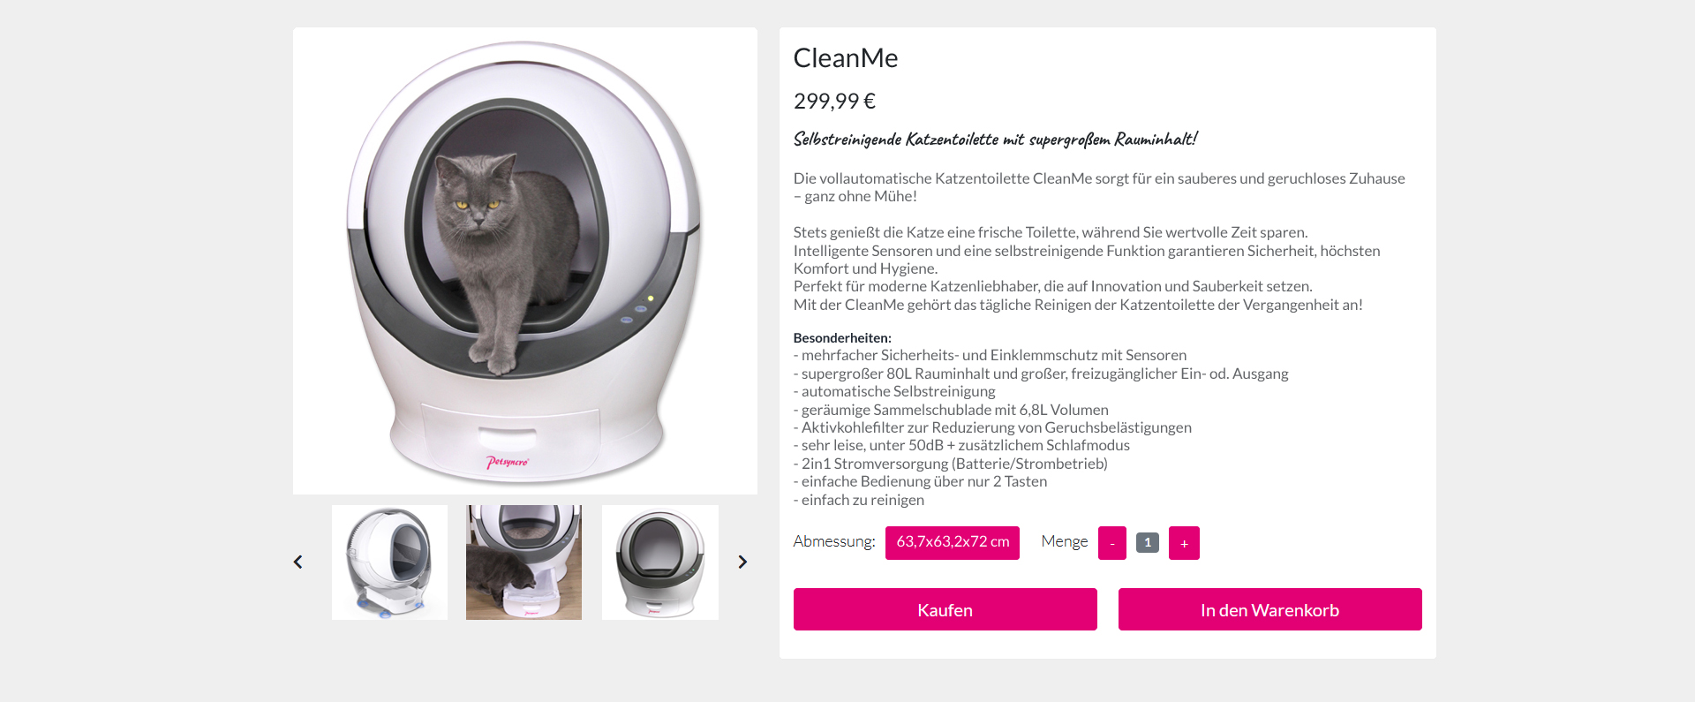
Task: Click the Selbstreinigende Katzentoilette tagline
Action: click(x=995, y=139)
